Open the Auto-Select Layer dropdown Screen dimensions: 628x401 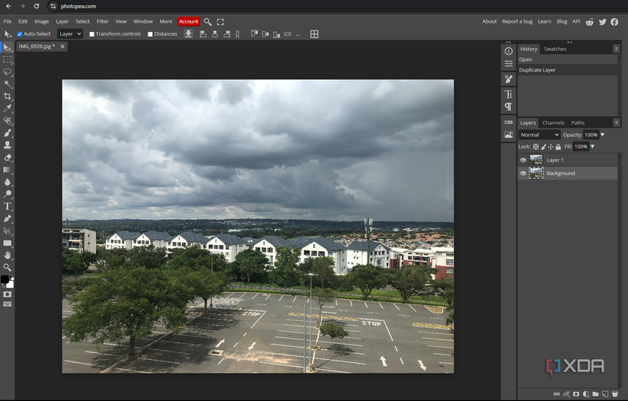[70, 34]
